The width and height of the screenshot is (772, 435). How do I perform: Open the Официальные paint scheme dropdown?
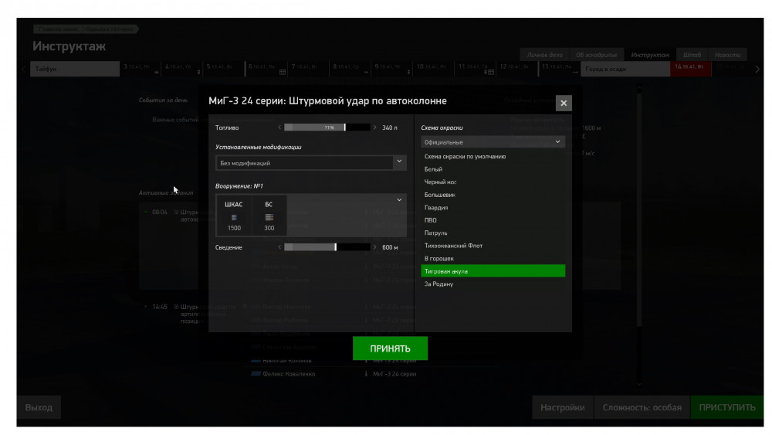point(493,142)
